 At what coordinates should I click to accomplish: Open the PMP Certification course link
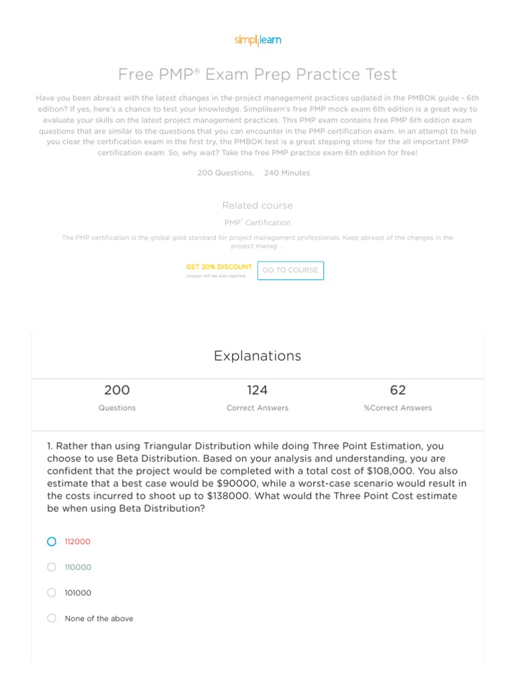tap(257, 223)
